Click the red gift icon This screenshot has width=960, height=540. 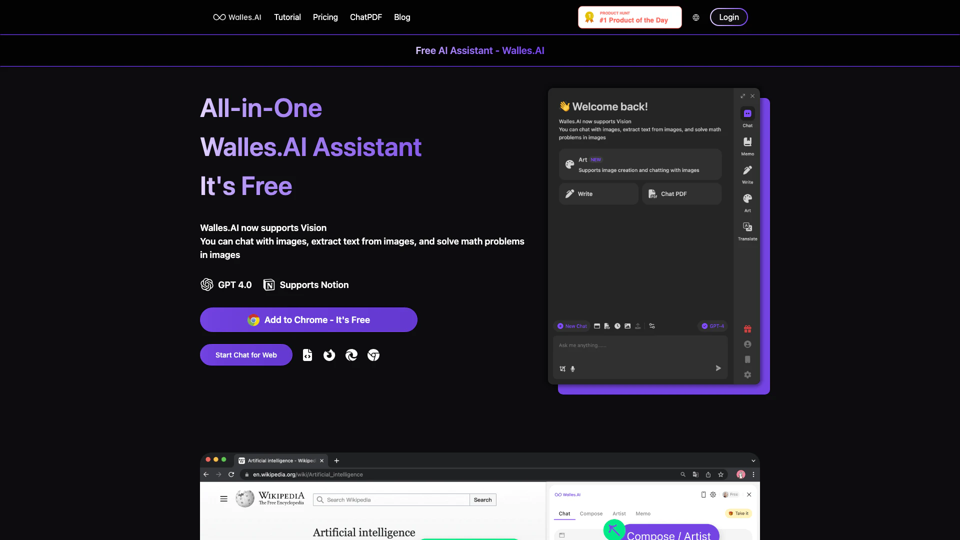(747, 329)
